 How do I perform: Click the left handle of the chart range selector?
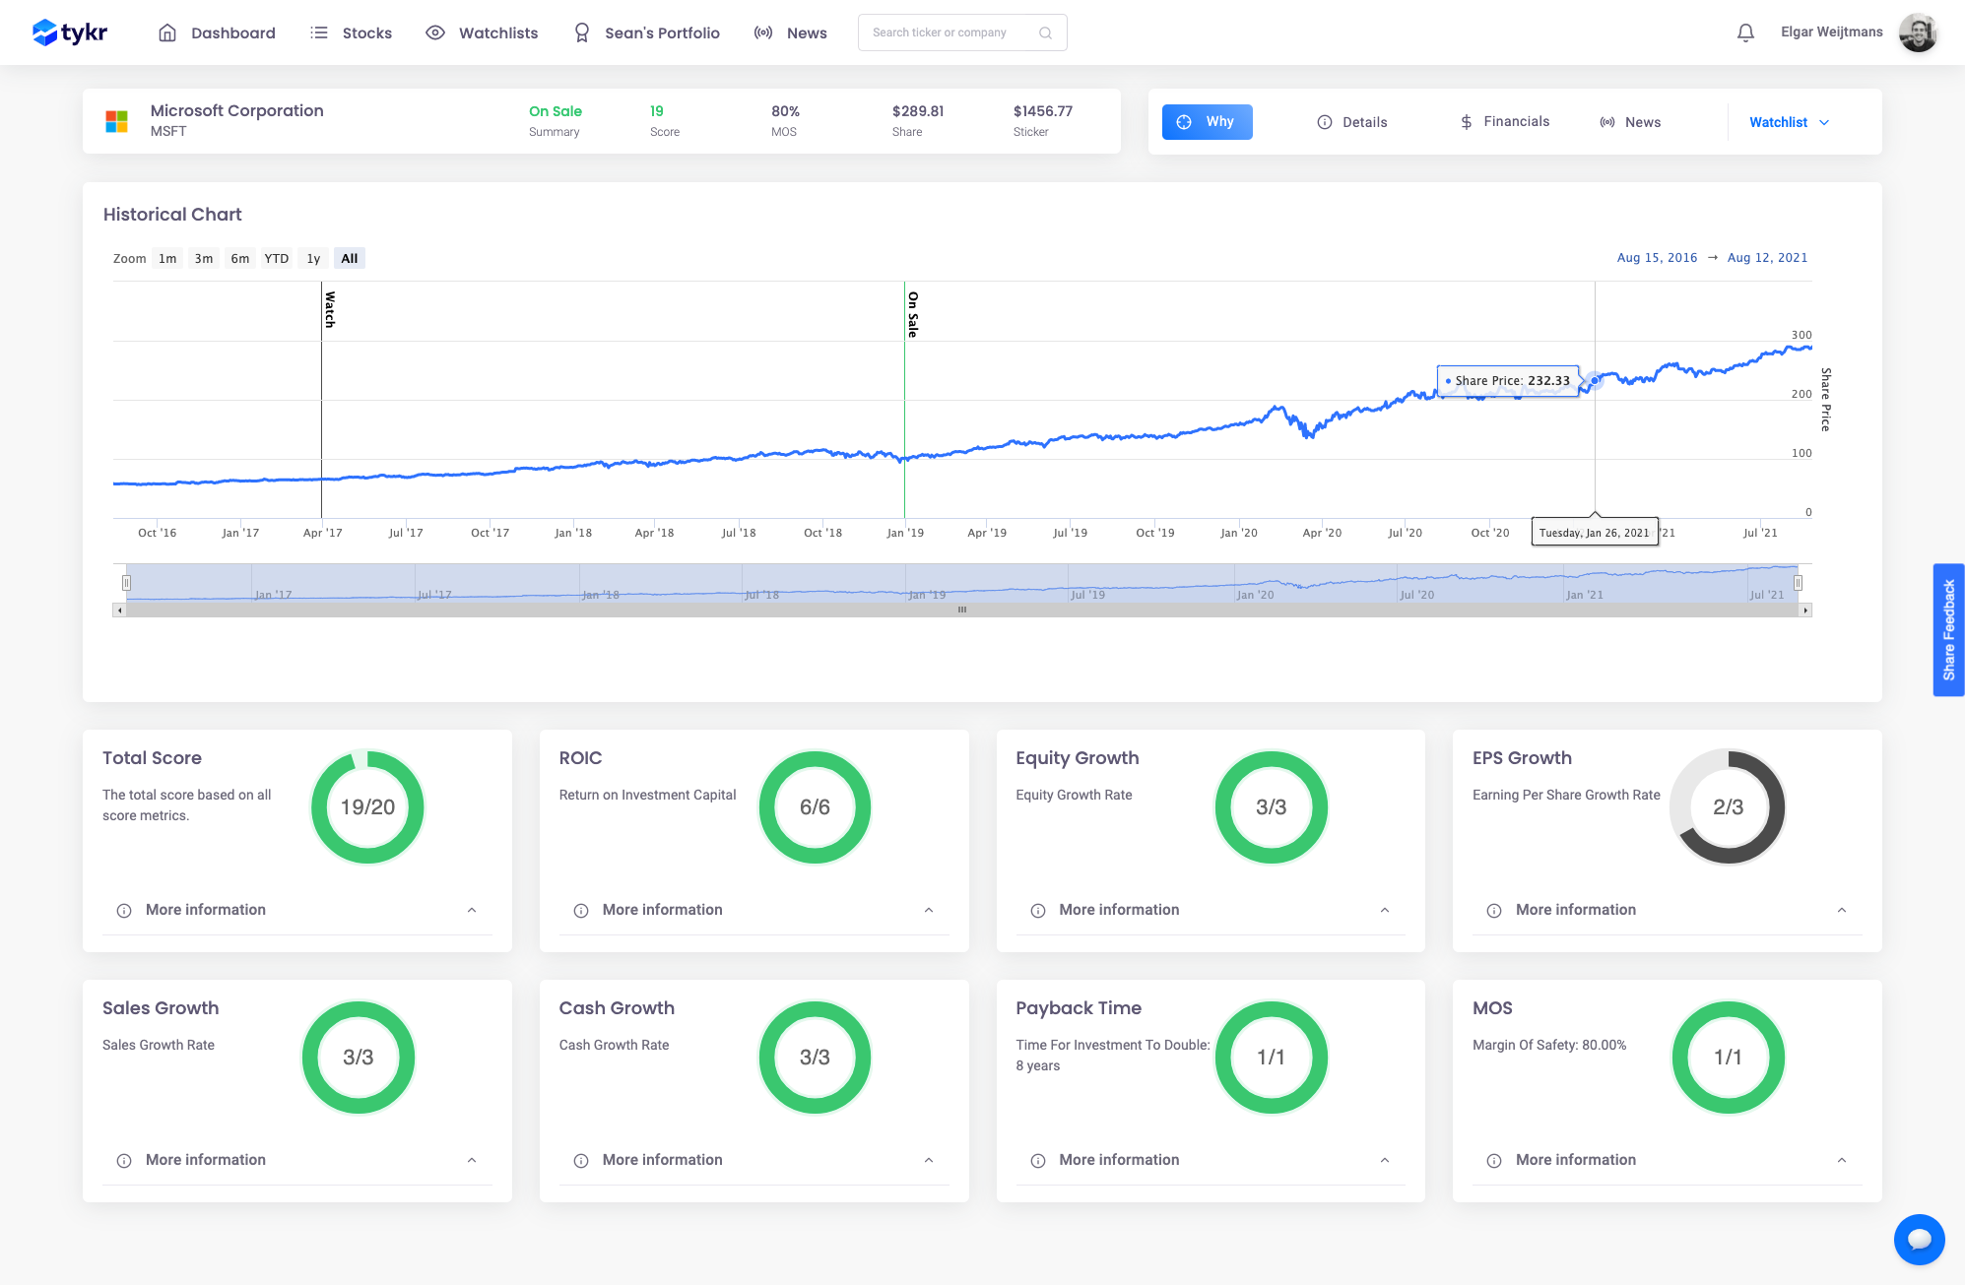(127, 583)
